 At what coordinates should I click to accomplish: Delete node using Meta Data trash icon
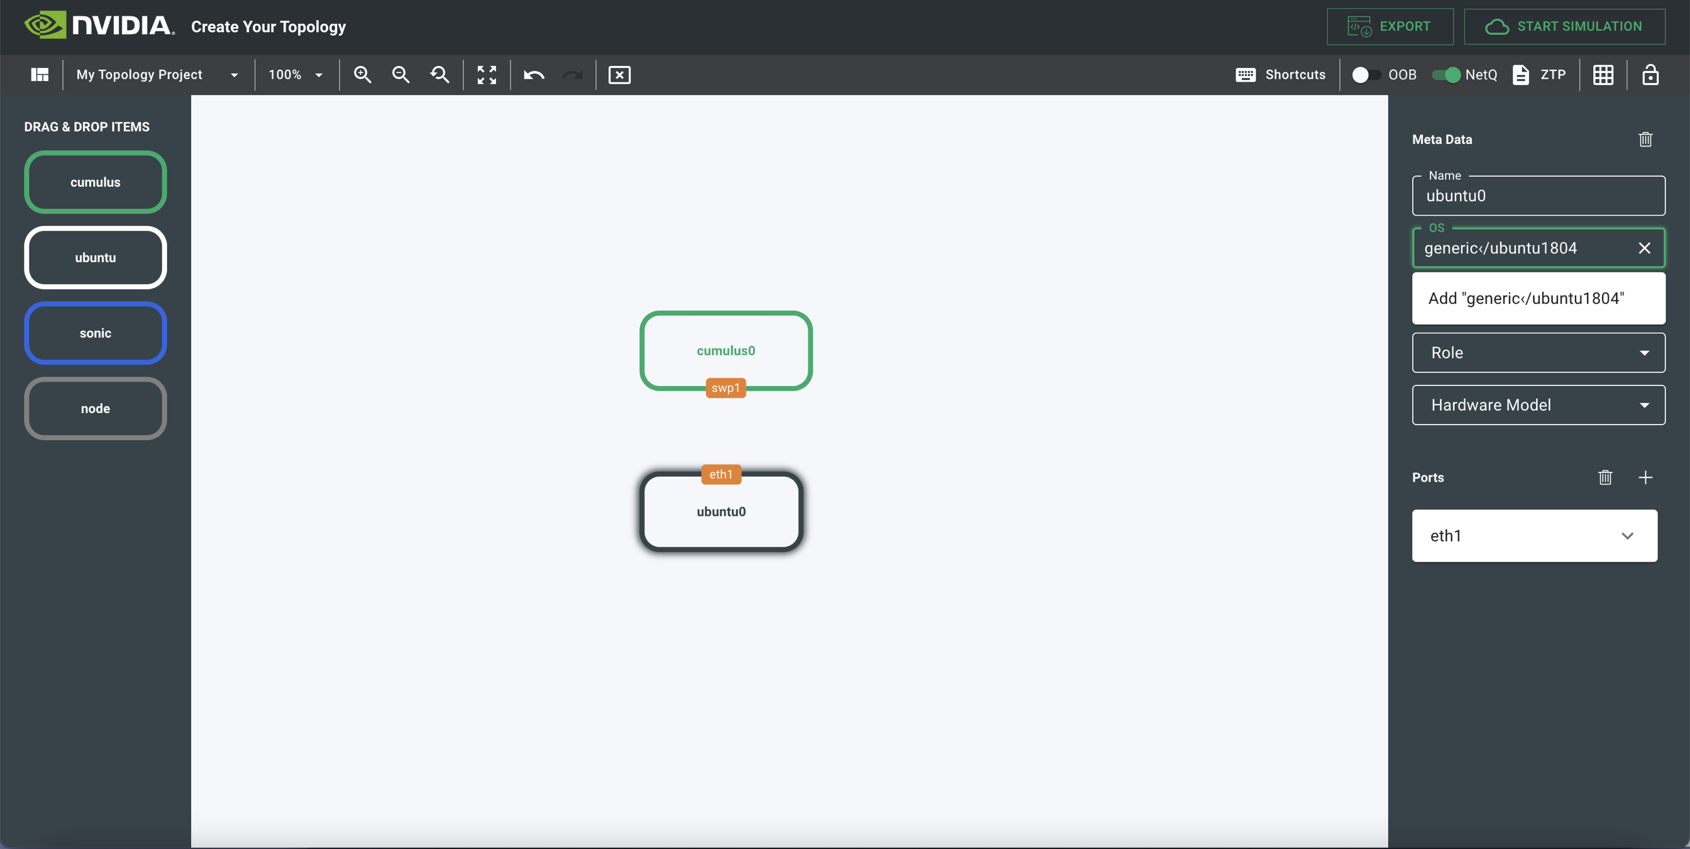pos(1645,139)
